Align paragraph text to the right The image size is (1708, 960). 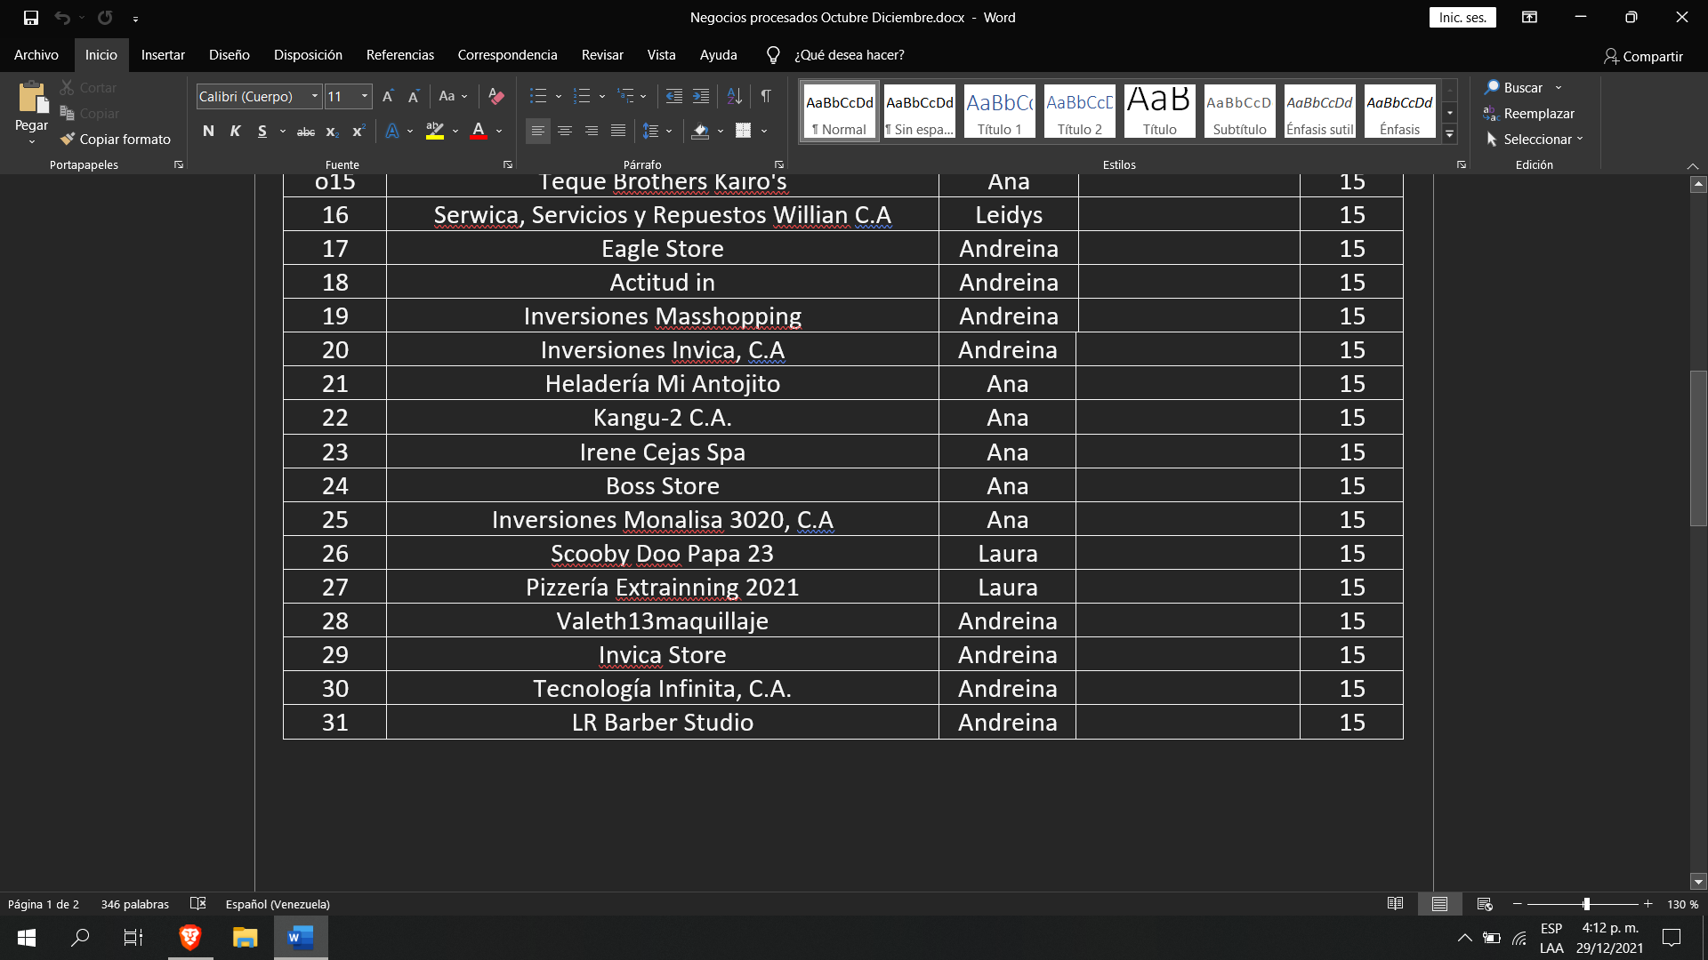pos(592,132)
